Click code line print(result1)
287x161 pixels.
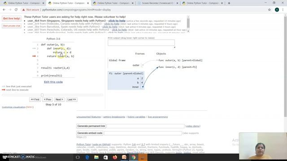[x=52, y=76]
